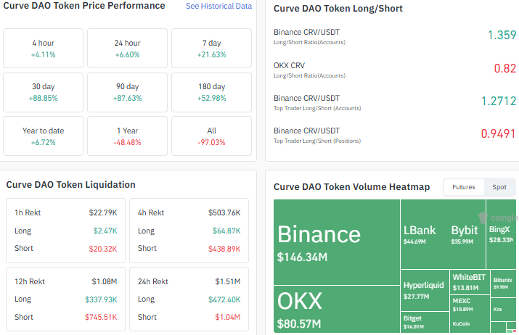Select the 7 day performance card
This screenshot has height=335, width=519.
211,49
